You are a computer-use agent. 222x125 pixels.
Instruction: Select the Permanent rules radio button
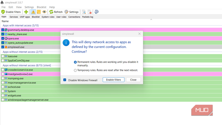click(x=75, y=62)
